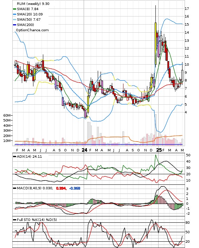Viewport: 199px width, 248px height.
Task: Click the RUM (weekly) 9.30 title
Action: (33, 4)
